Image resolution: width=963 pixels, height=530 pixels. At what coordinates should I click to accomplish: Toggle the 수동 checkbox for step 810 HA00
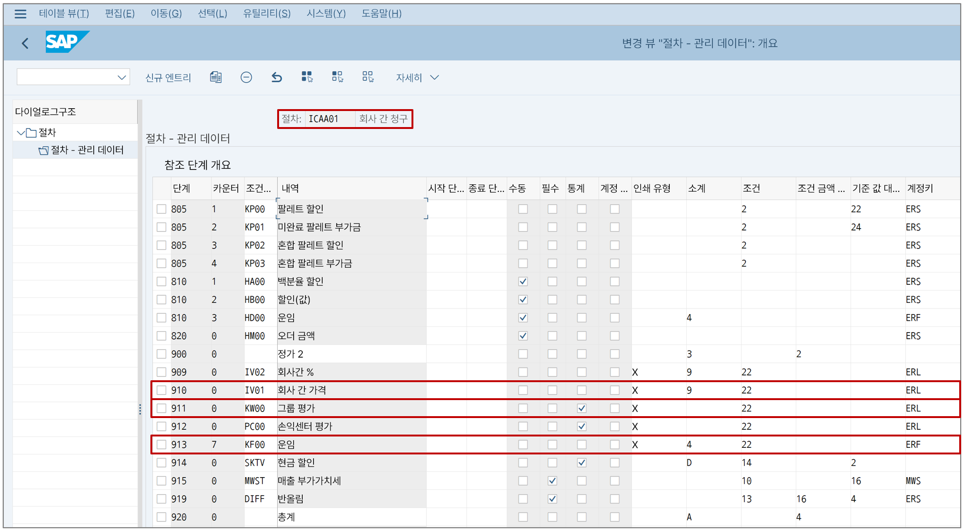[523, 282]
